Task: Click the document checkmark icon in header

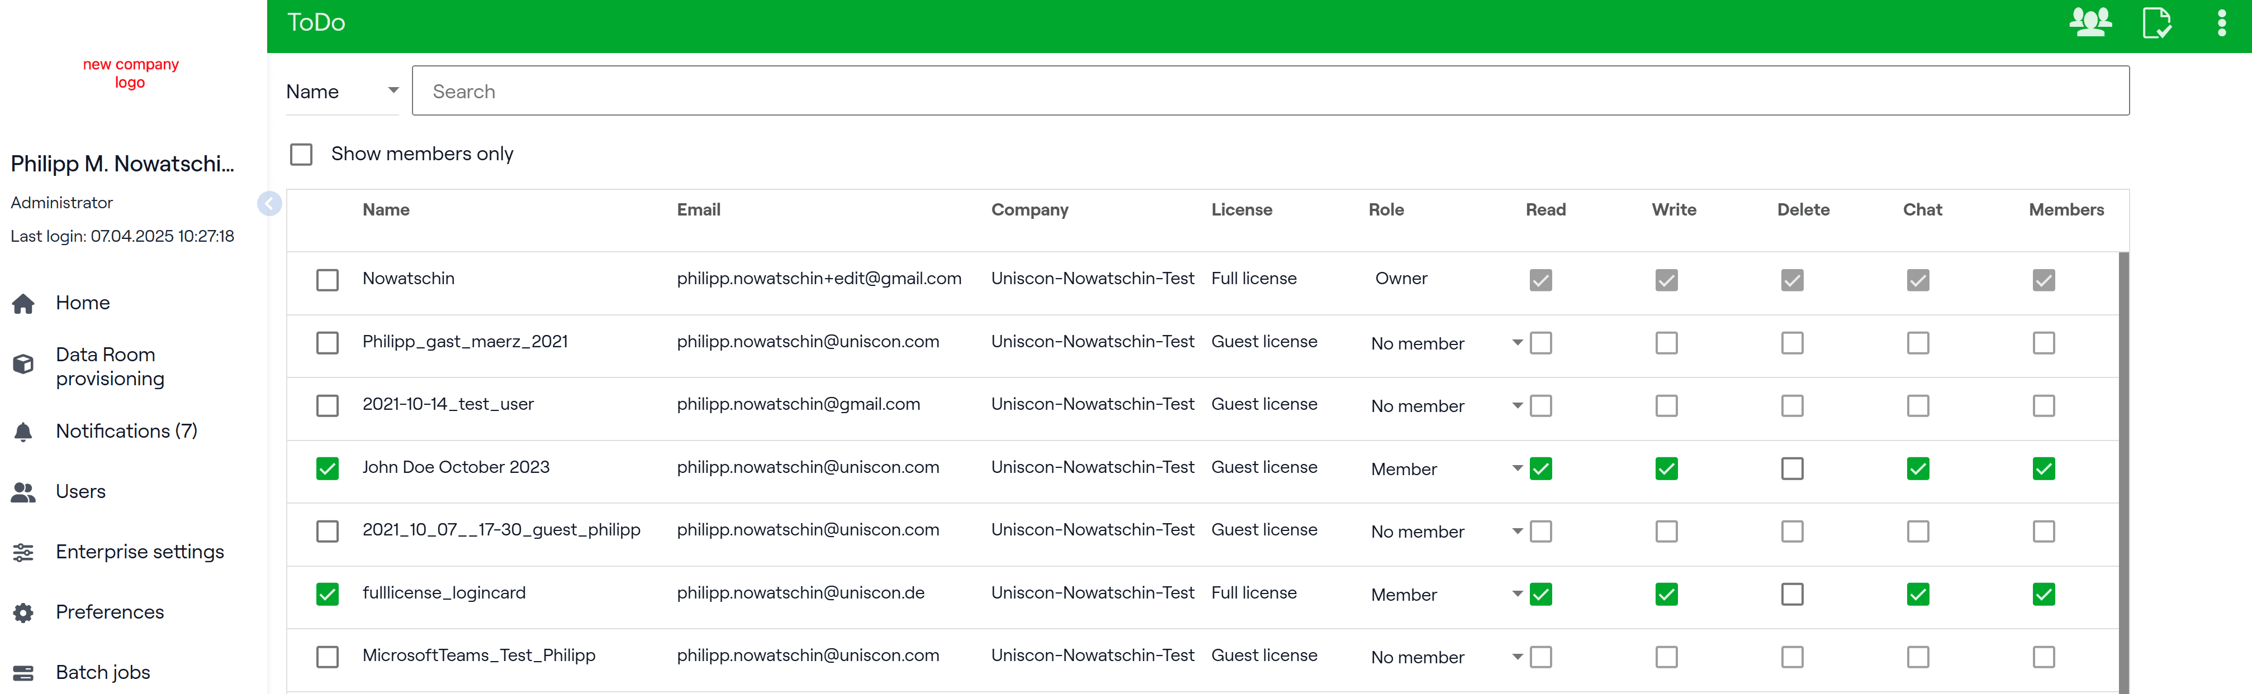Action: (2156, 23)
